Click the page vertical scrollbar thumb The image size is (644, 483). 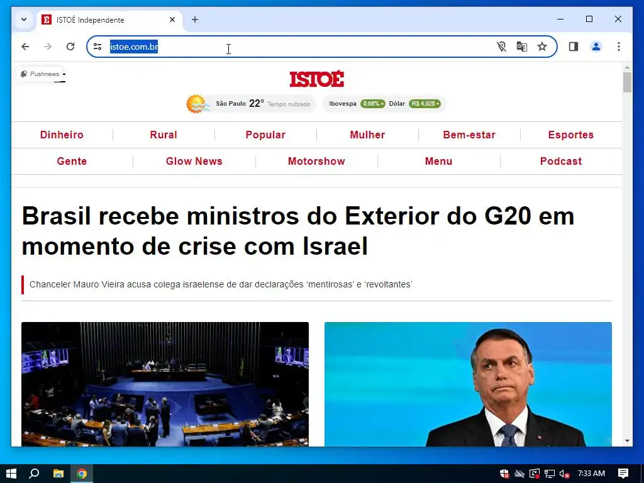[x=627, y=82]
